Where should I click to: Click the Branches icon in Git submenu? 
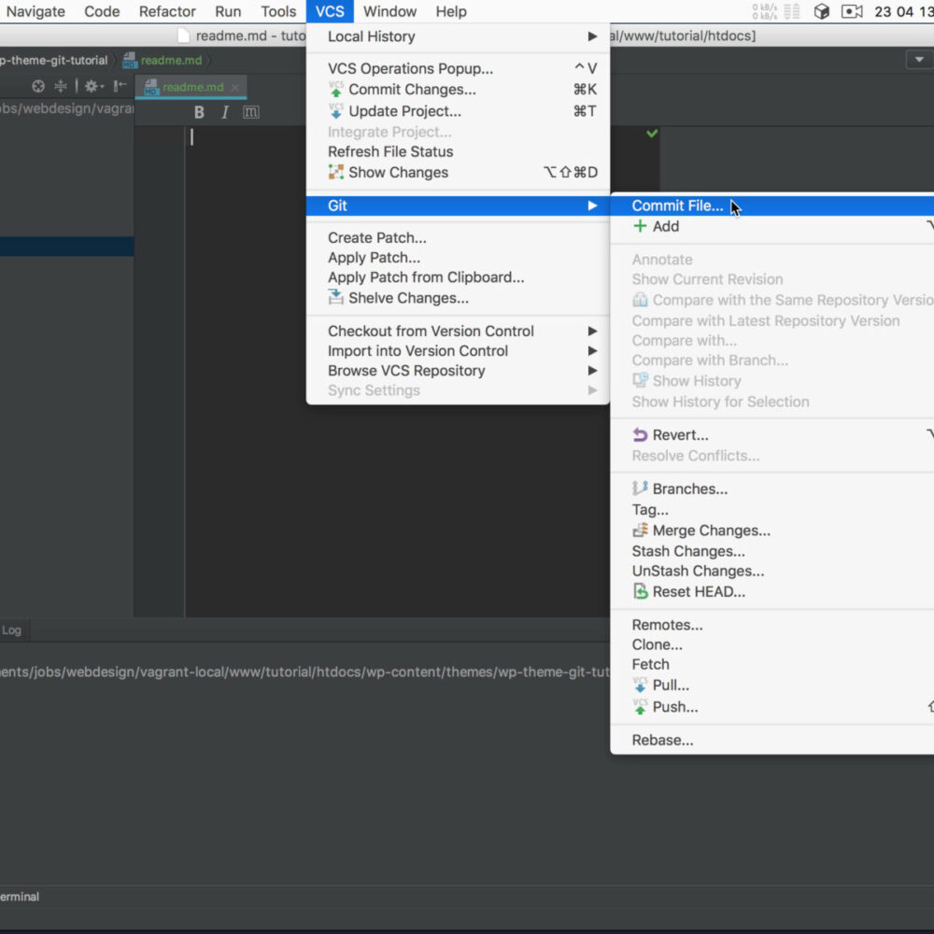pos(640,488)
